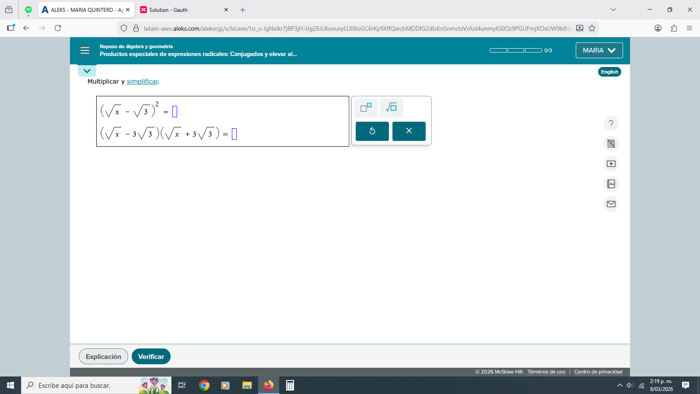Open the dictionary glossary icon
Viewport: 700px width, 394px height.
[611, 184]
